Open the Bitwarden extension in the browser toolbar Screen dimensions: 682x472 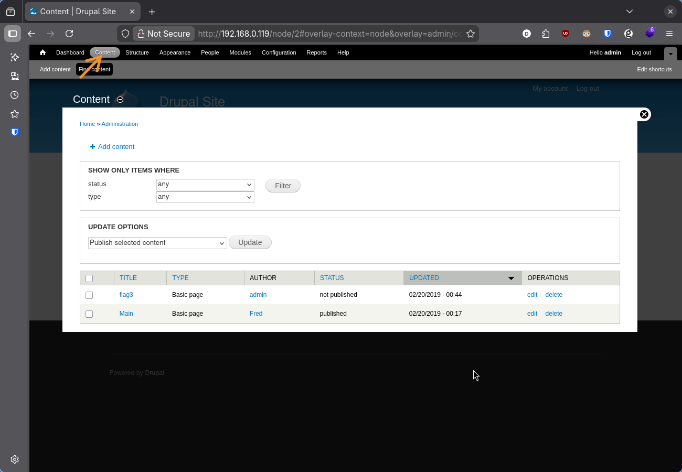[x=608, y=34]
